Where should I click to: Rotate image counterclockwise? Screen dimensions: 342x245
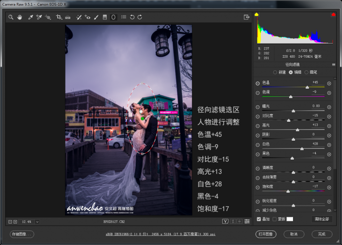132,17
